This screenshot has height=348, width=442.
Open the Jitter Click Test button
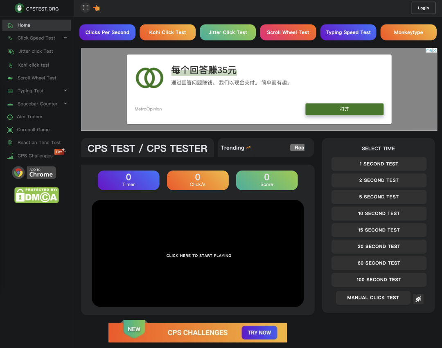coord(228,32)
